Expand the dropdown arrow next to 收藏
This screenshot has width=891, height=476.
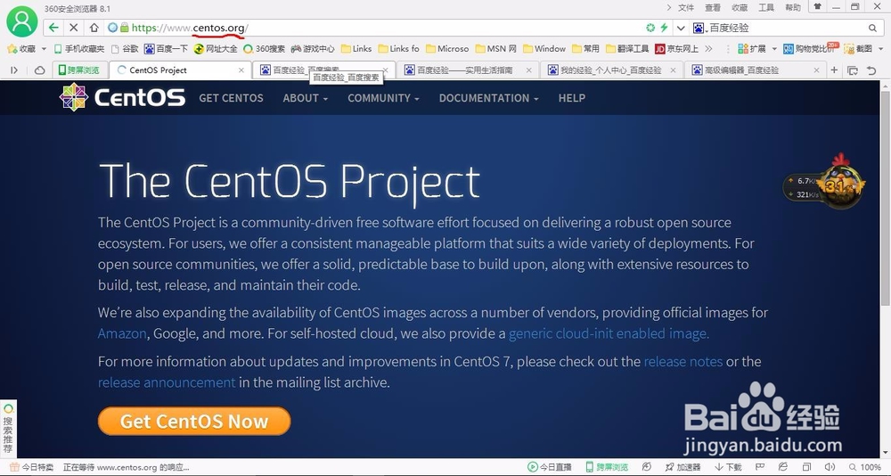(x=44, y=49)
